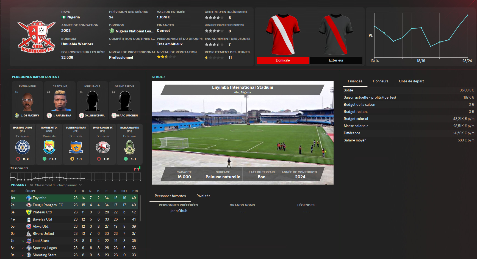Image resolution: width=477 pixels, height=259 pixels.
Task: Switch to the Honneurs tab
Action: 381,81
